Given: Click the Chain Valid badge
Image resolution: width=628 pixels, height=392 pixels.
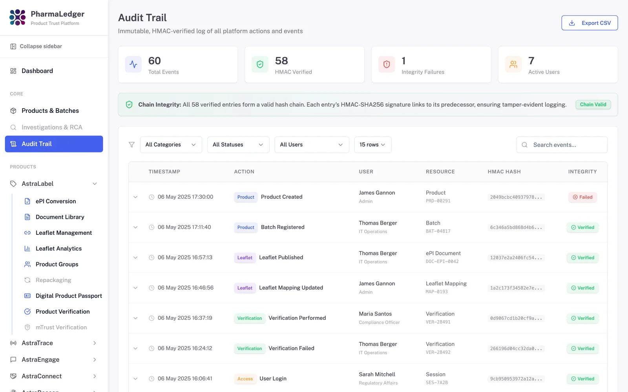Looking at the screenshot, I should pos(593,105).
